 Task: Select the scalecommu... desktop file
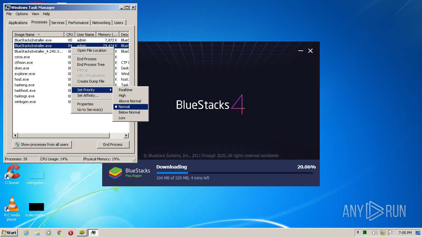click(36, 210)
